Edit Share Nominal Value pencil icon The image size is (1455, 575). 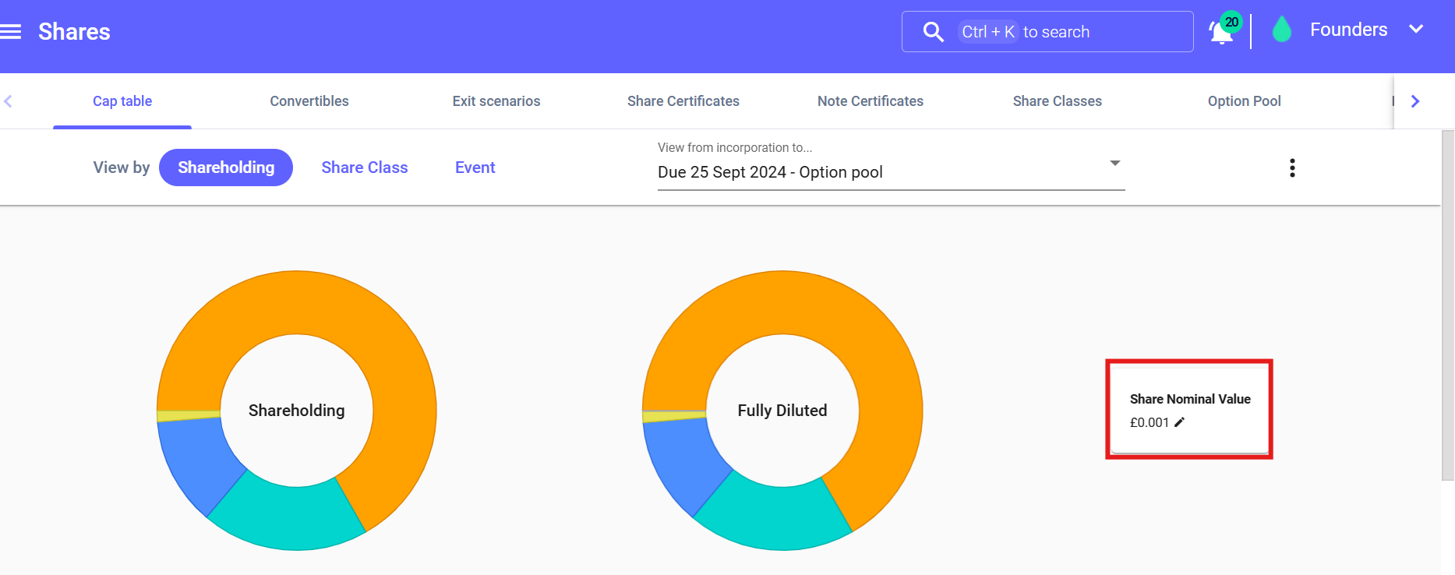pos(1179,422)
